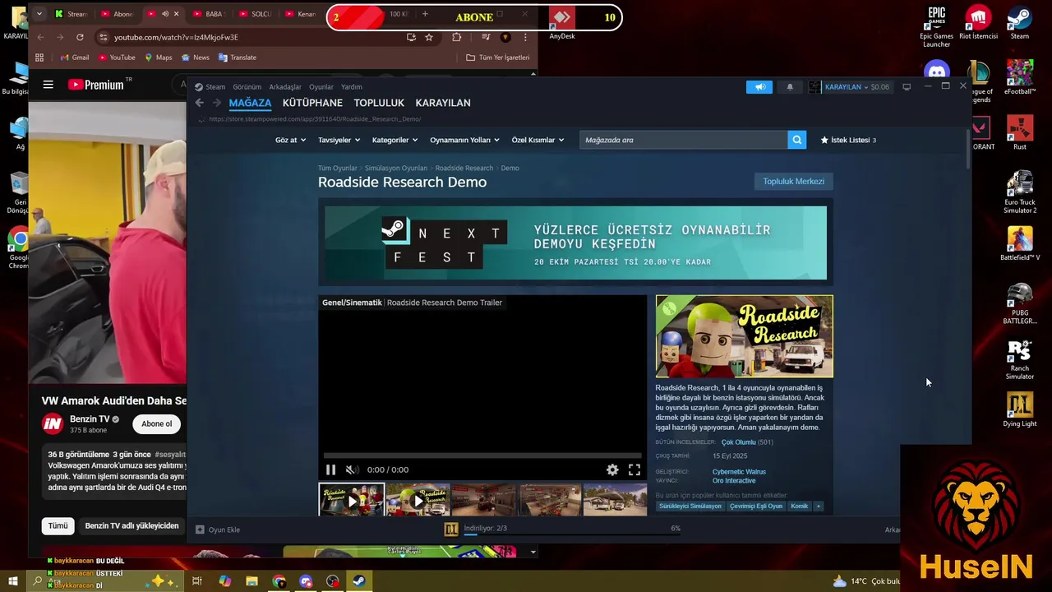
Task: Click Abone ol button on YouTube
Action: click(156, 424)
